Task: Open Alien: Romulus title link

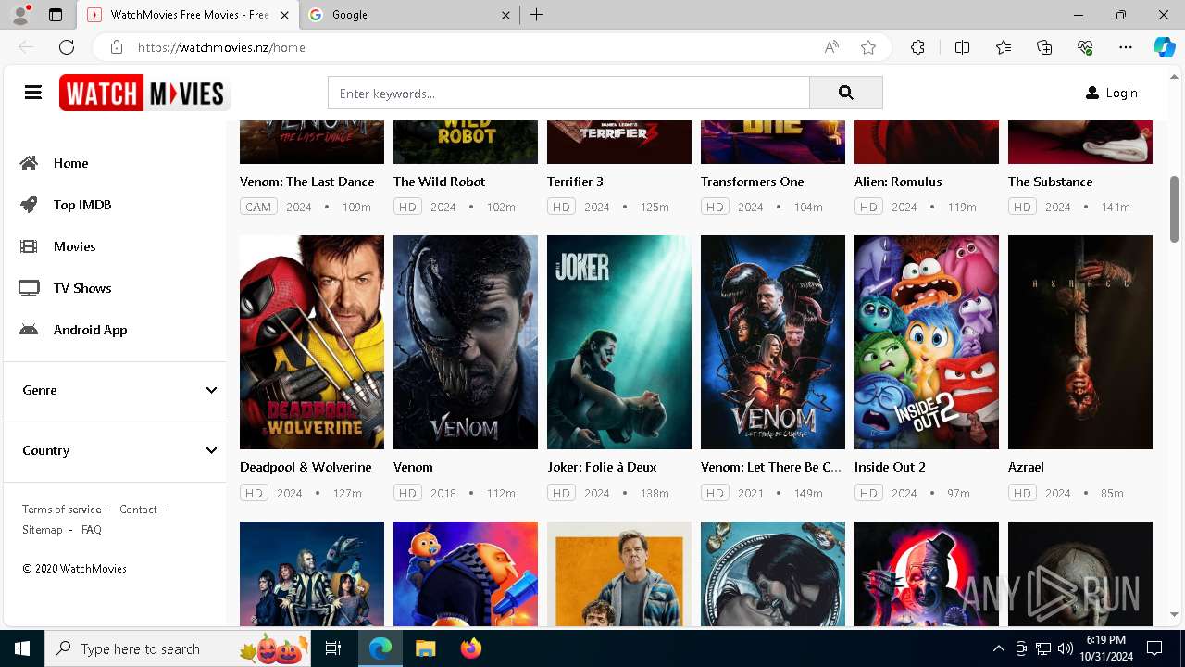Action: click(x=898, y=182)
